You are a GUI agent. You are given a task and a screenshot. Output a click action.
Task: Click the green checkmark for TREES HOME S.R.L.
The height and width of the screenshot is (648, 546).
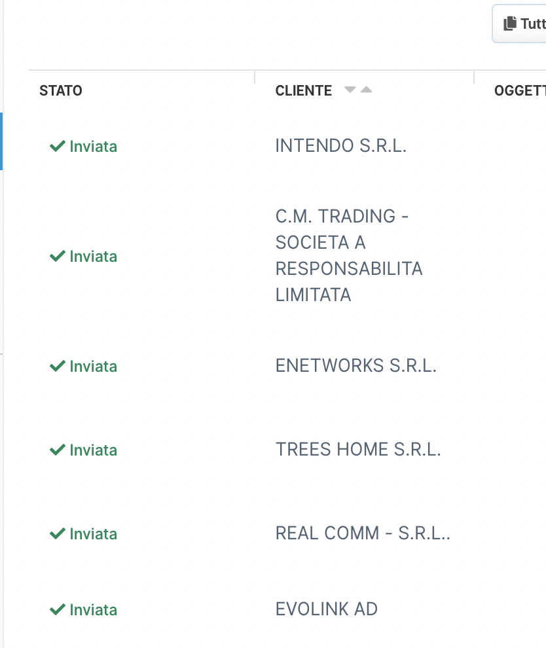coord(58,450)
